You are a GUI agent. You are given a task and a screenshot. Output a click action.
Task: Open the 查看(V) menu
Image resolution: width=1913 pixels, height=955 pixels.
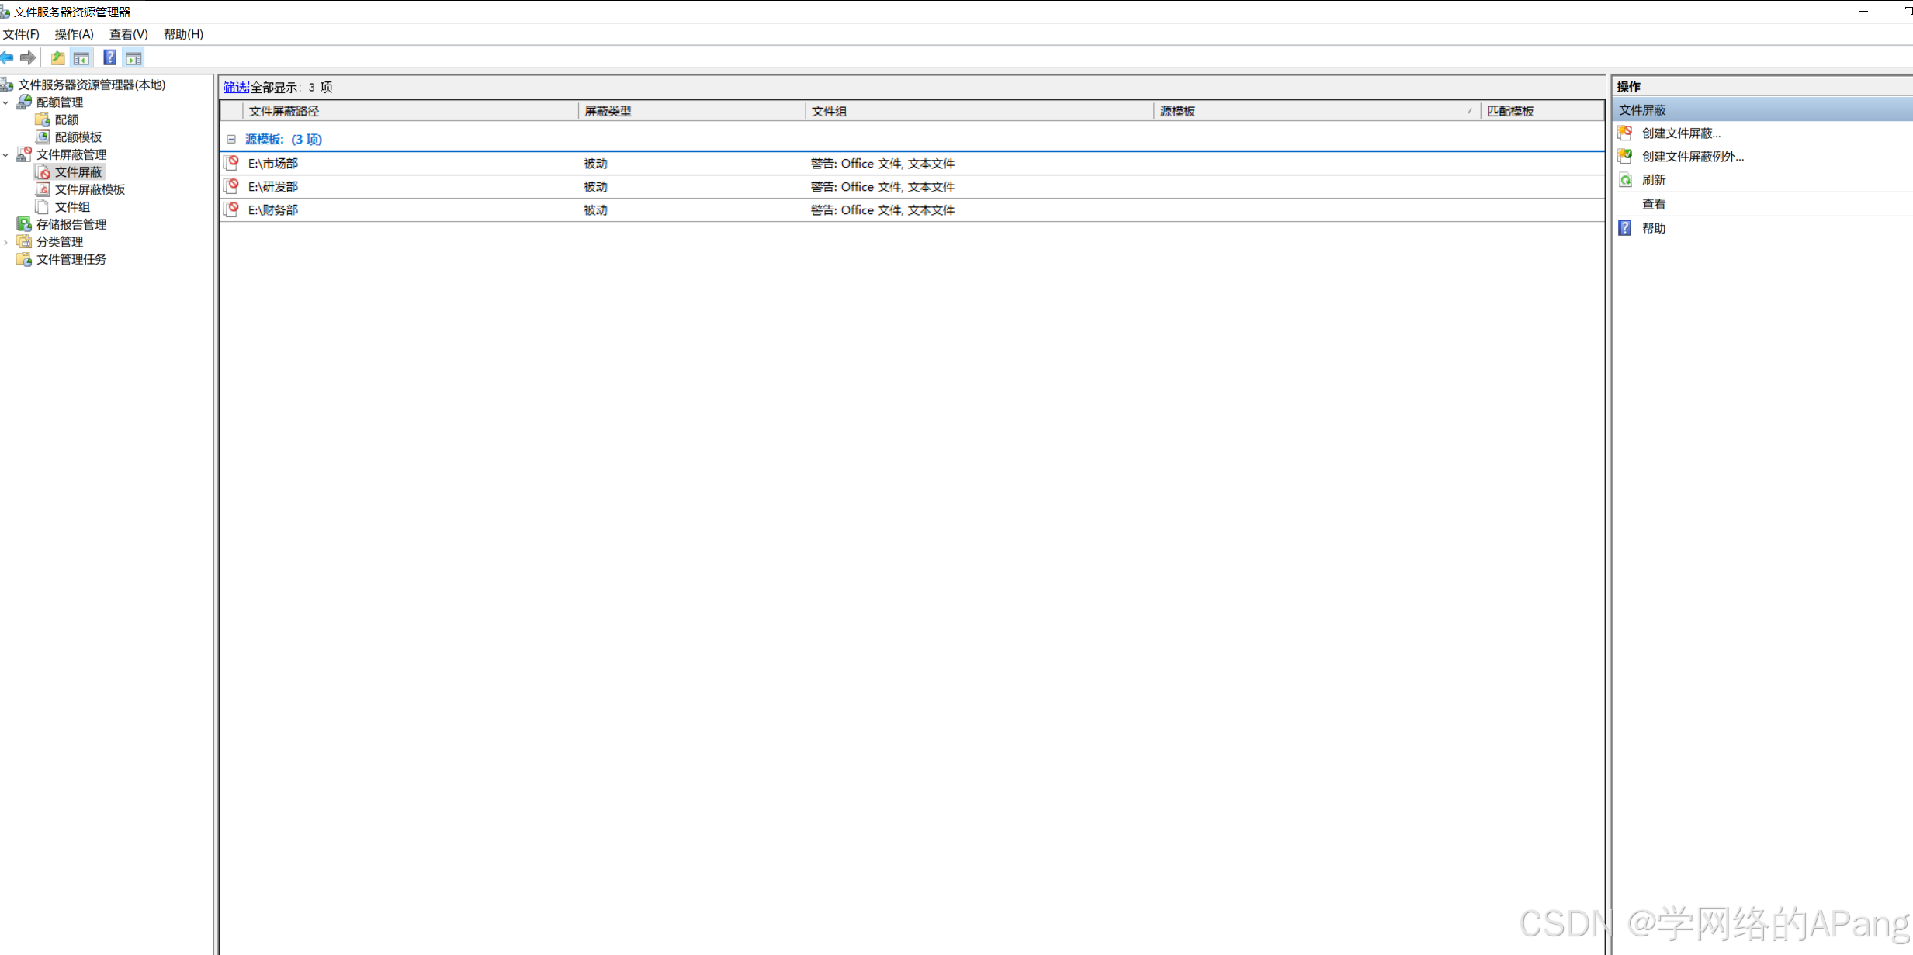point(128,34)
